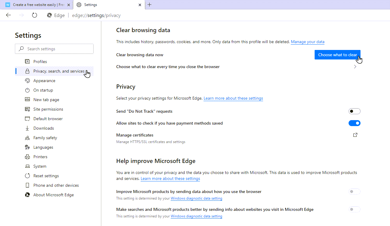Open Downloads settings section
This screenshot has width=390, height=226.
(x=54, y=128)
